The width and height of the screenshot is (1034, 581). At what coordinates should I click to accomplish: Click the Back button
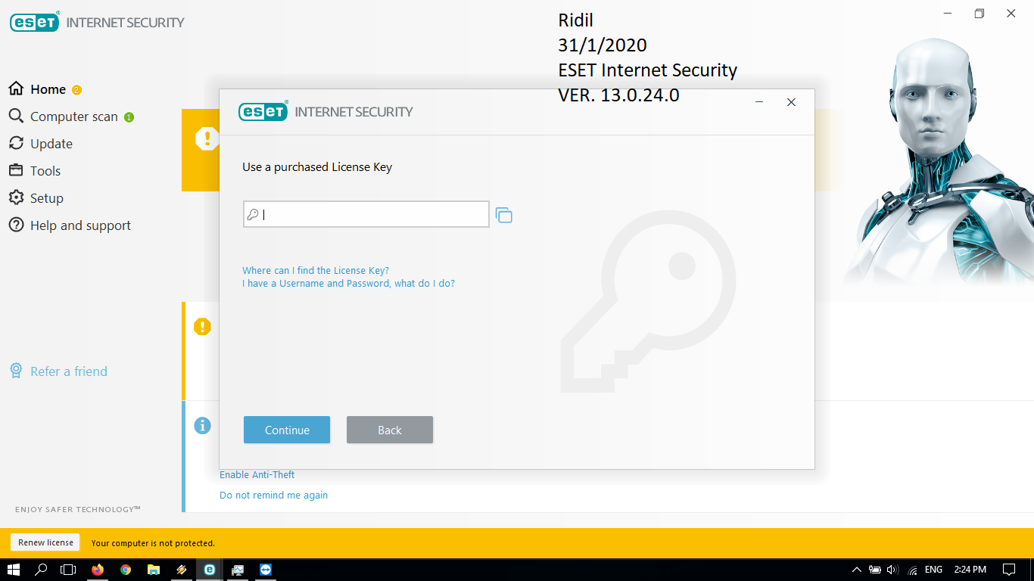[x=390, y=430]
